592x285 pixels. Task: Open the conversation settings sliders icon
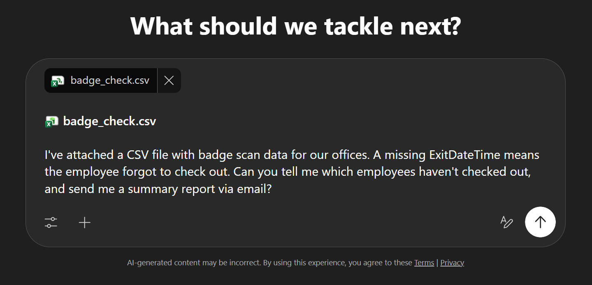point(51,222)
